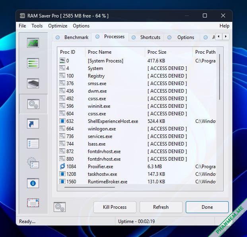Close the RAM Saver Pro window
The width and height of the screenshot is (247, 237).
[x=223, y=16]
